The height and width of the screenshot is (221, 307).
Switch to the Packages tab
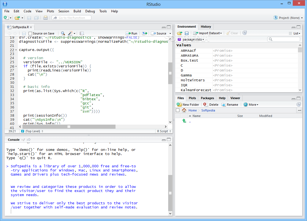[207, 98]
